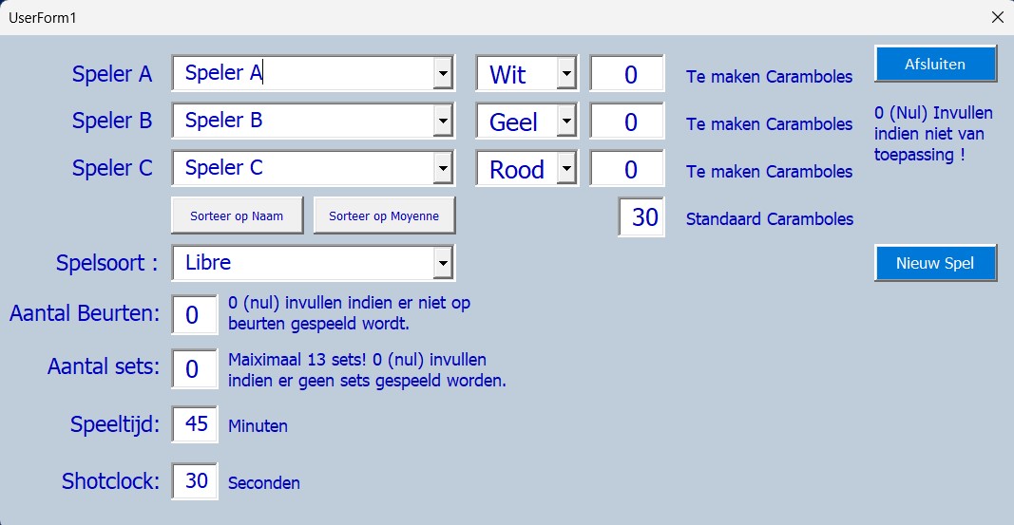The width and height of the screenshot is (1014, 525).
Task: Open the Geel ball color dropdown
Action: (565, 121)
